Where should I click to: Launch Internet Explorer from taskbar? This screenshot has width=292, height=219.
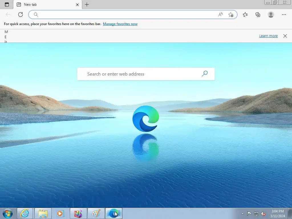click(25, 213)
